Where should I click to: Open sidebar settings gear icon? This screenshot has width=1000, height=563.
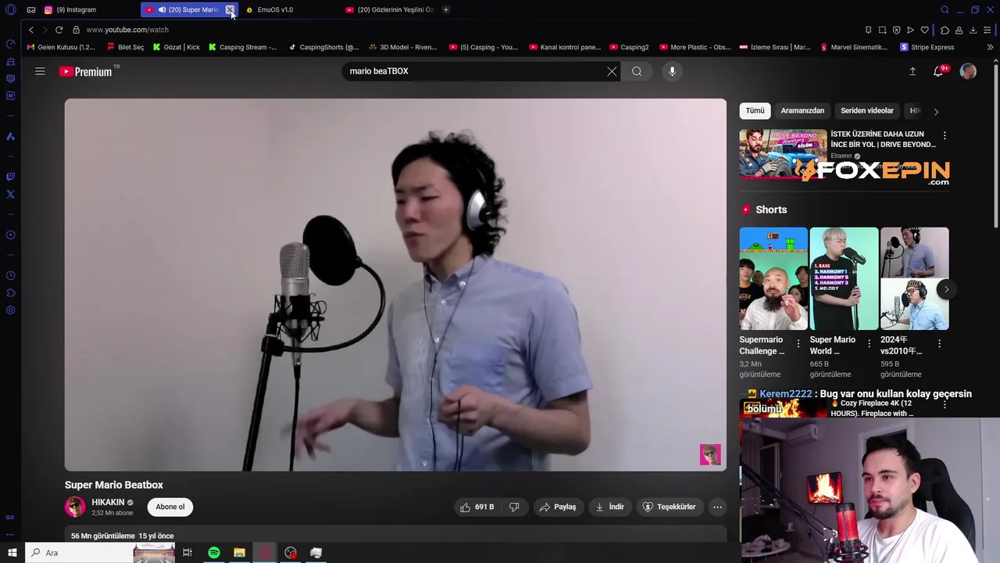point(10,310)
